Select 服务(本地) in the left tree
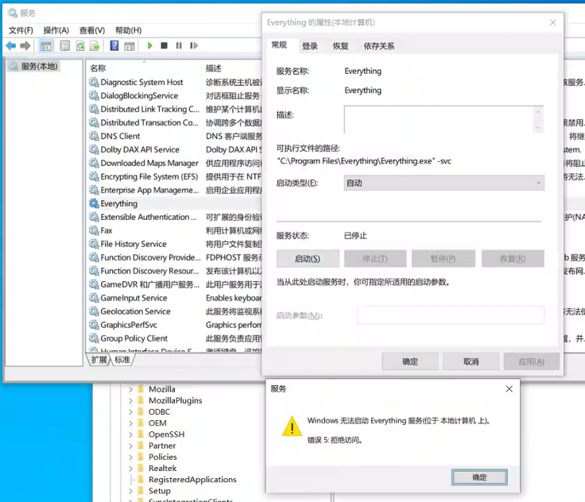The image size is (585, 502). pos(33,67)
